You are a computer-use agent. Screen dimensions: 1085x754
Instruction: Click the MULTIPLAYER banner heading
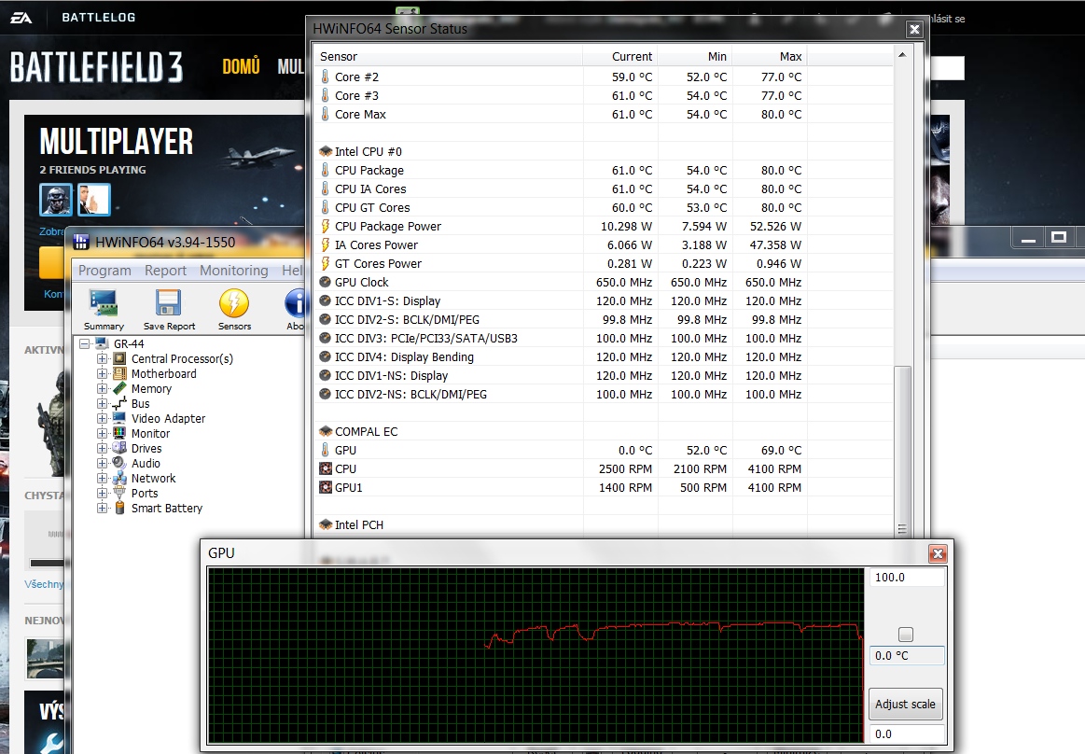click(117, 142)
